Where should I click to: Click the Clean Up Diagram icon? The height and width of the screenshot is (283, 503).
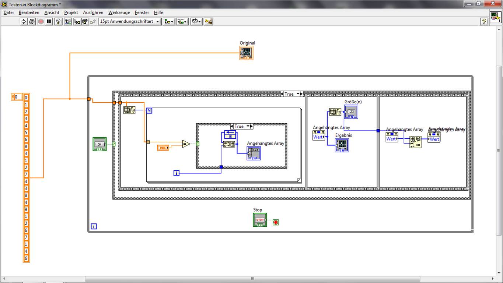[x=209, y=22]
